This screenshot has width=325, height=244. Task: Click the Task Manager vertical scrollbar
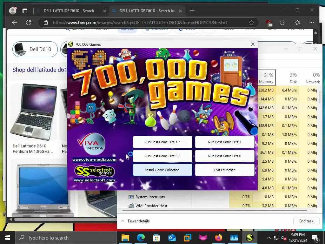click(x=319, y=98)
